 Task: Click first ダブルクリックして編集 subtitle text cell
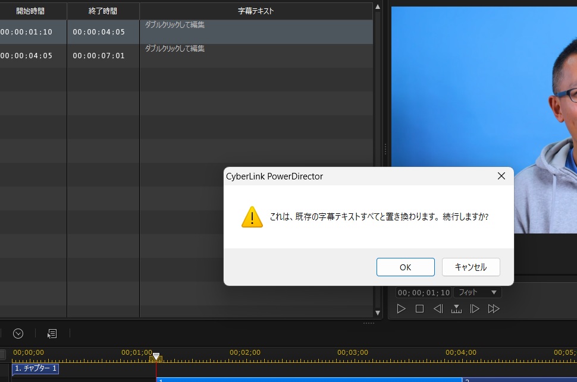pos(256,32)
